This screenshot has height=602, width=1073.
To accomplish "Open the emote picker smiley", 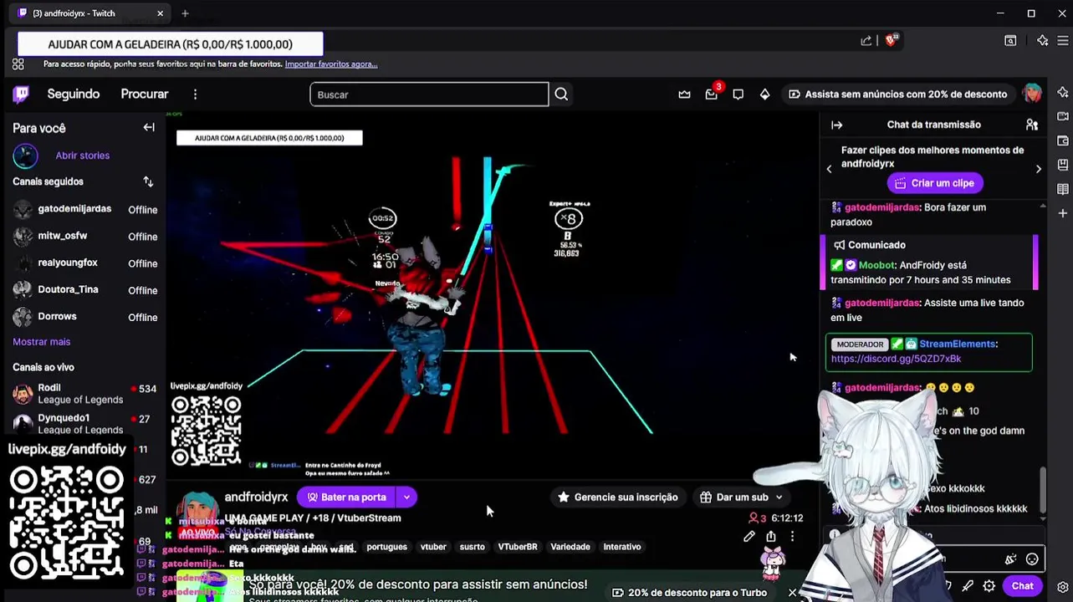I will pos(1032,559).
